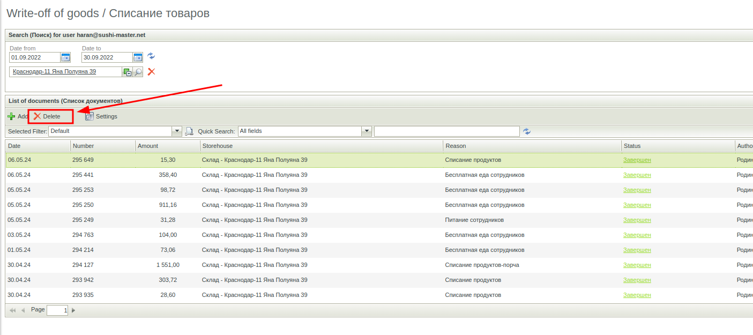This screenshot has width=753, height=335.
Task: Go to first page arrow
Action: pyautogui.click(x=13, y=310)
